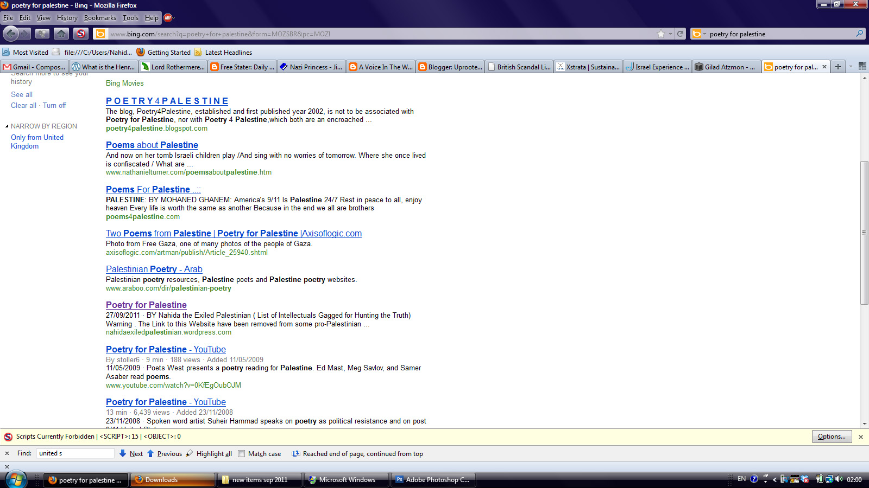Open a new tab with plus button

[x=838, y=67]
